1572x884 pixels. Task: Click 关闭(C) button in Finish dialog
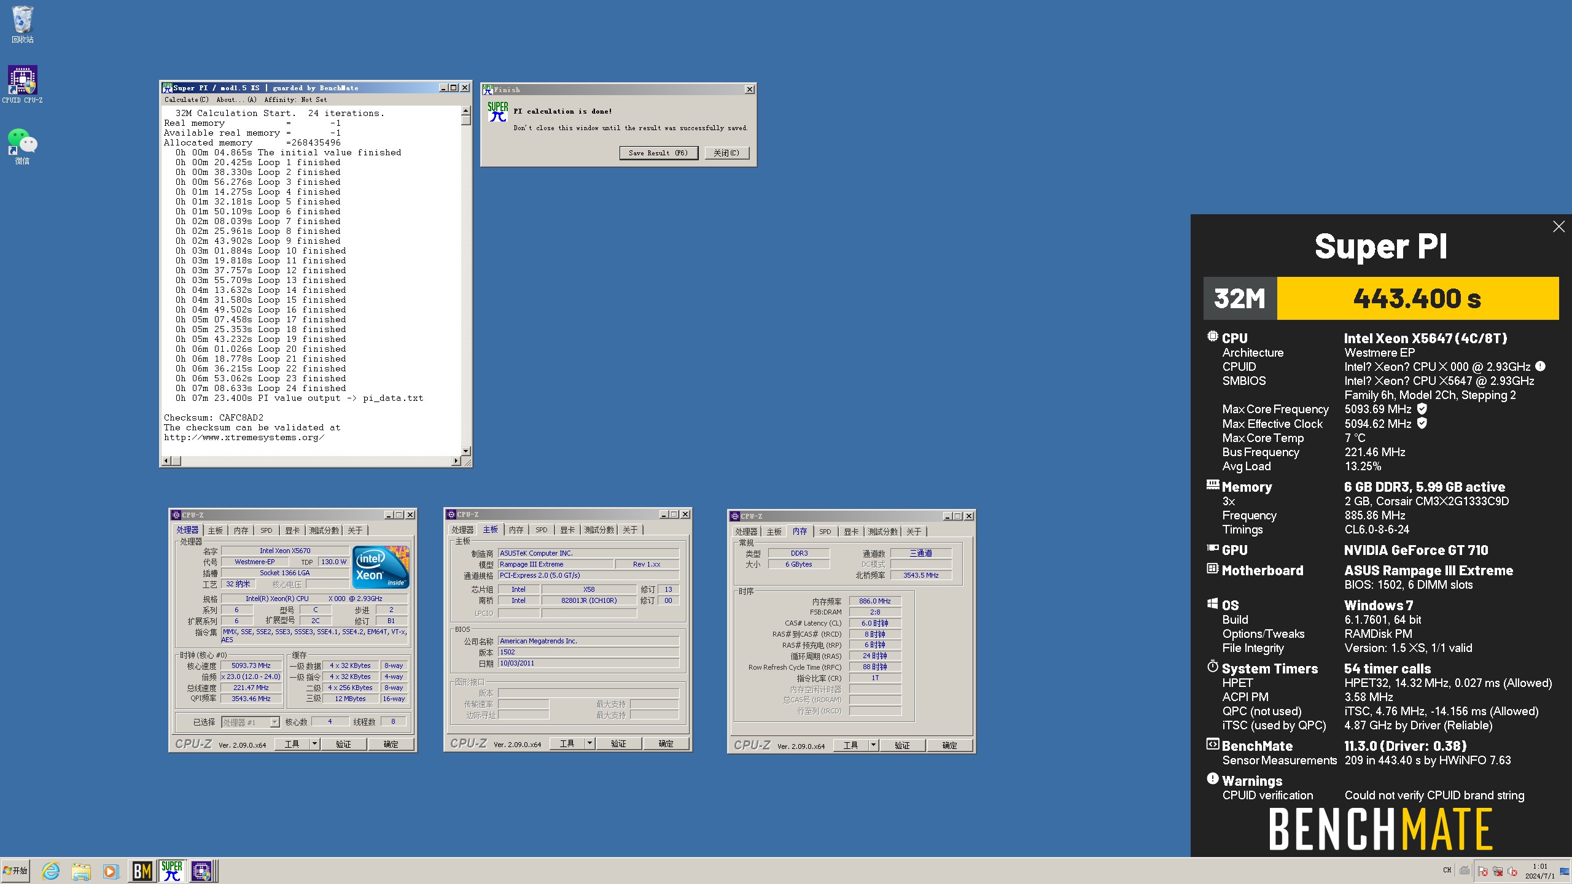pos(726,153)
